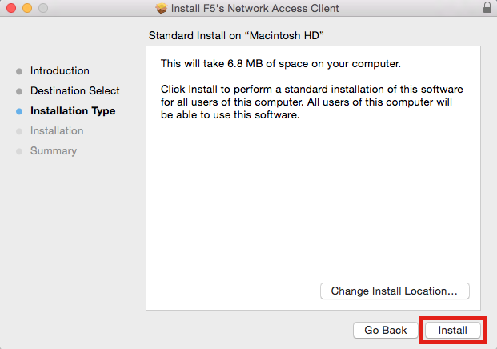The width and height of the screenshot is (497, 349).
Task: Click the gray bullet beside Destination Select
Action: tap(19, 91)
